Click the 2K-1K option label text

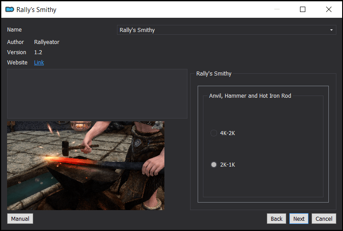click(227, 165)
